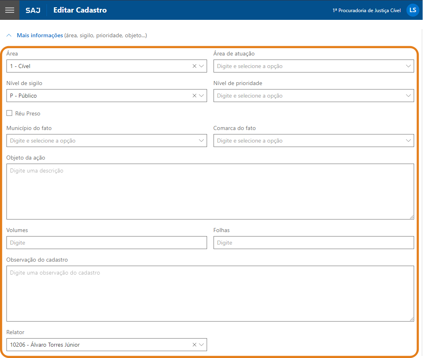The height and width of the screenshot is (358, 423).
Task: Click the Mais informações link
Action: 40,36
